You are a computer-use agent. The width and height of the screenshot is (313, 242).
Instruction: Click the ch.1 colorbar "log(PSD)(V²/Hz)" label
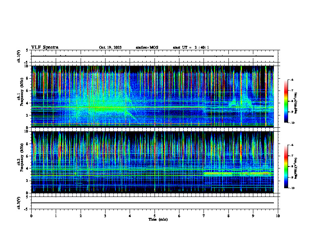click(x=296, y=103)
